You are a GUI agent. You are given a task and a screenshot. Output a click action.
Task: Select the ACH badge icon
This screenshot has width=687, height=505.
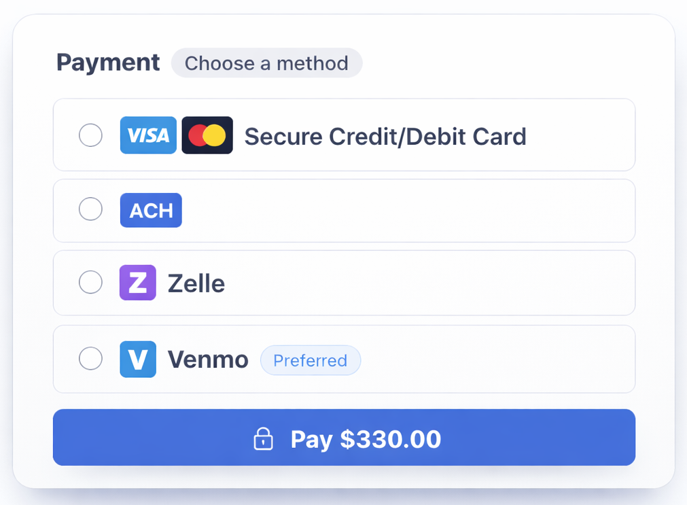point(150,210)
